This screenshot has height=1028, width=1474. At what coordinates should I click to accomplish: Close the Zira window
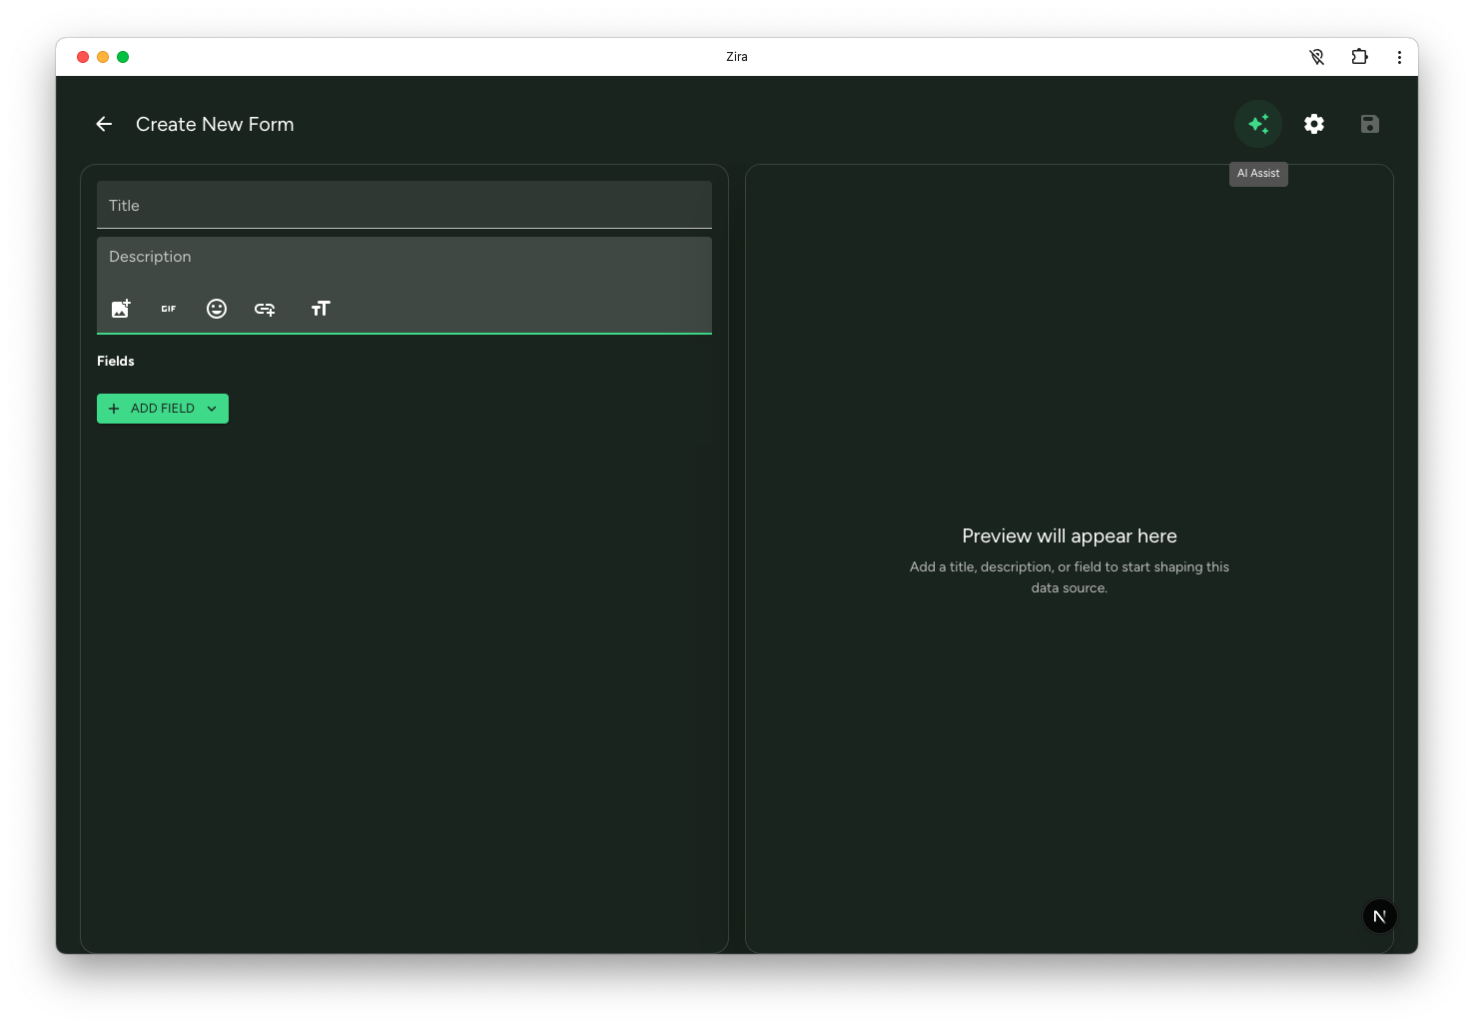(83, 57)
